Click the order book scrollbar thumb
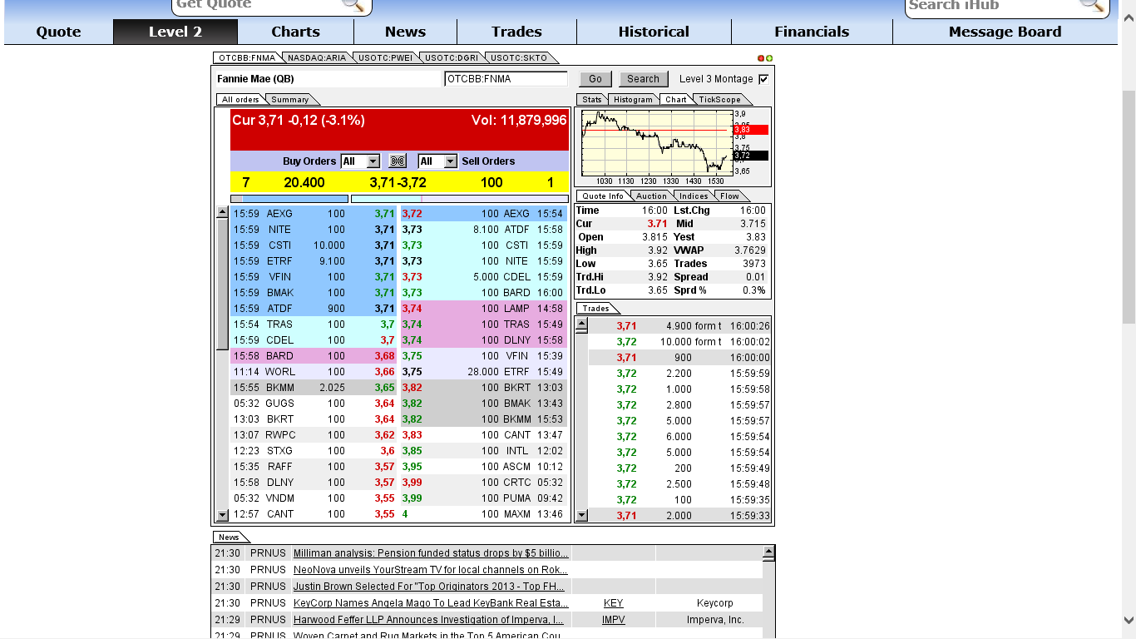The image size is (1136, 639). coord(222,284)
